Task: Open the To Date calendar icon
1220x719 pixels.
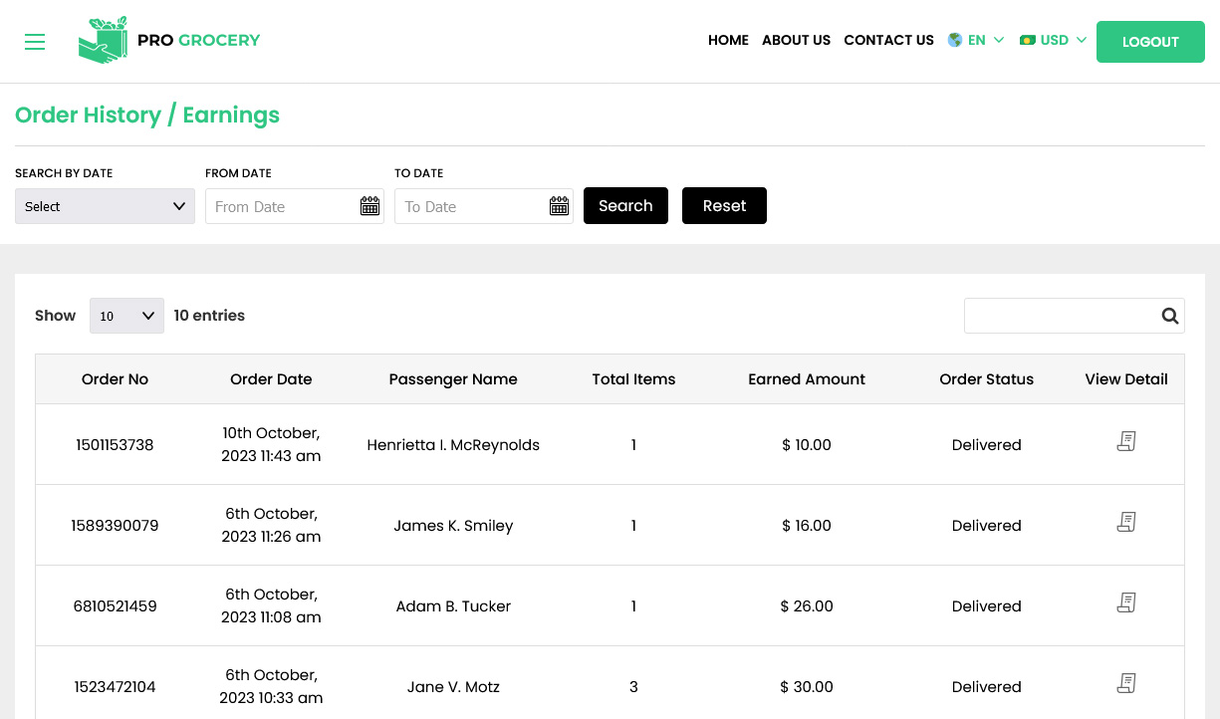Action: click(x=559, y=206)
